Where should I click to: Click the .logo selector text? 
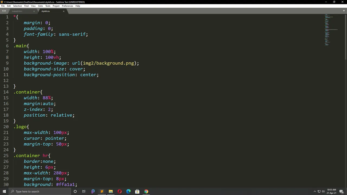click(20, 127)
